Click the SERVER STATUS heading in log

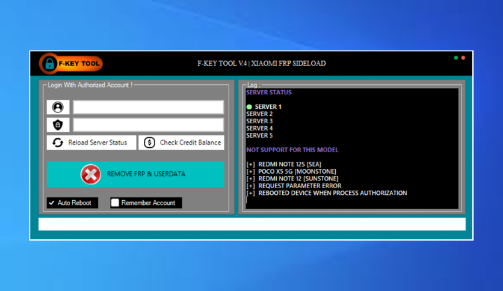click(x=269, y=93)
